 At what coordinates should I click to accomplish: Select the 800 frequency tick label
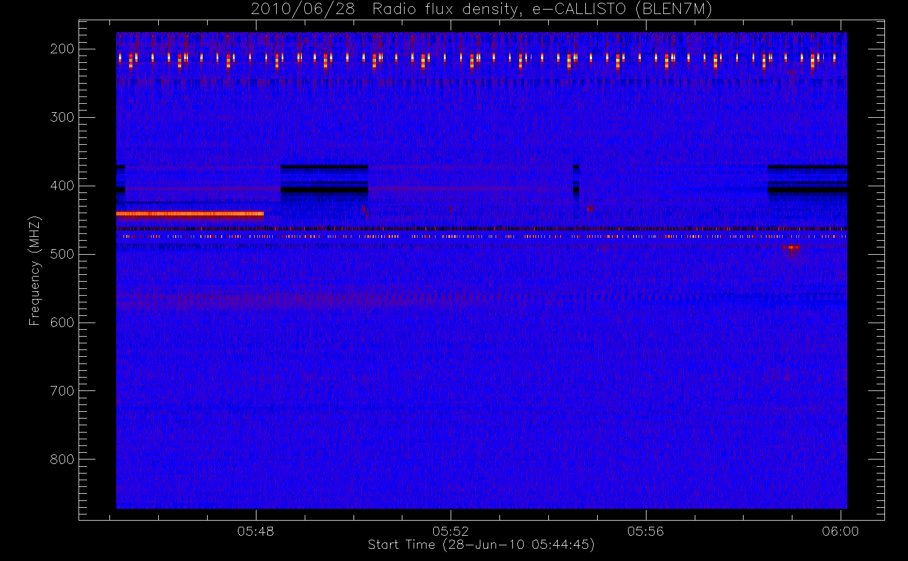tap(62, 459)
